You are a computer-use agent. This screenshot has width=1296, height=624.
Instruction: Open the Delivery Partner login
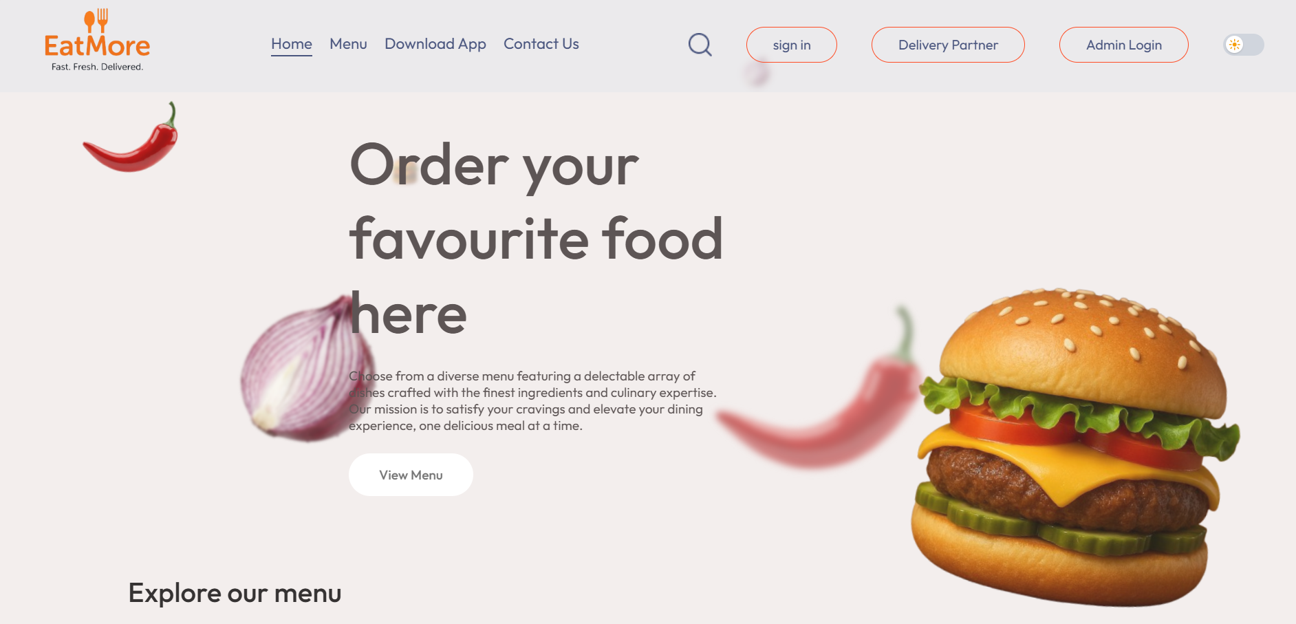[948, 45]
